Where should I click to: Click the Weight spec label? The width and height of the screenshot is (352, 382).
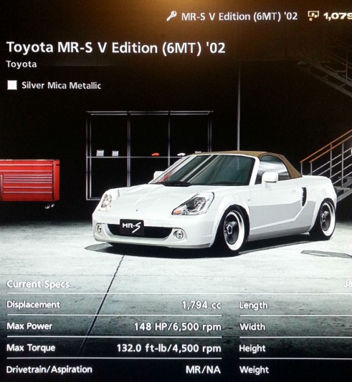(254, 370)
